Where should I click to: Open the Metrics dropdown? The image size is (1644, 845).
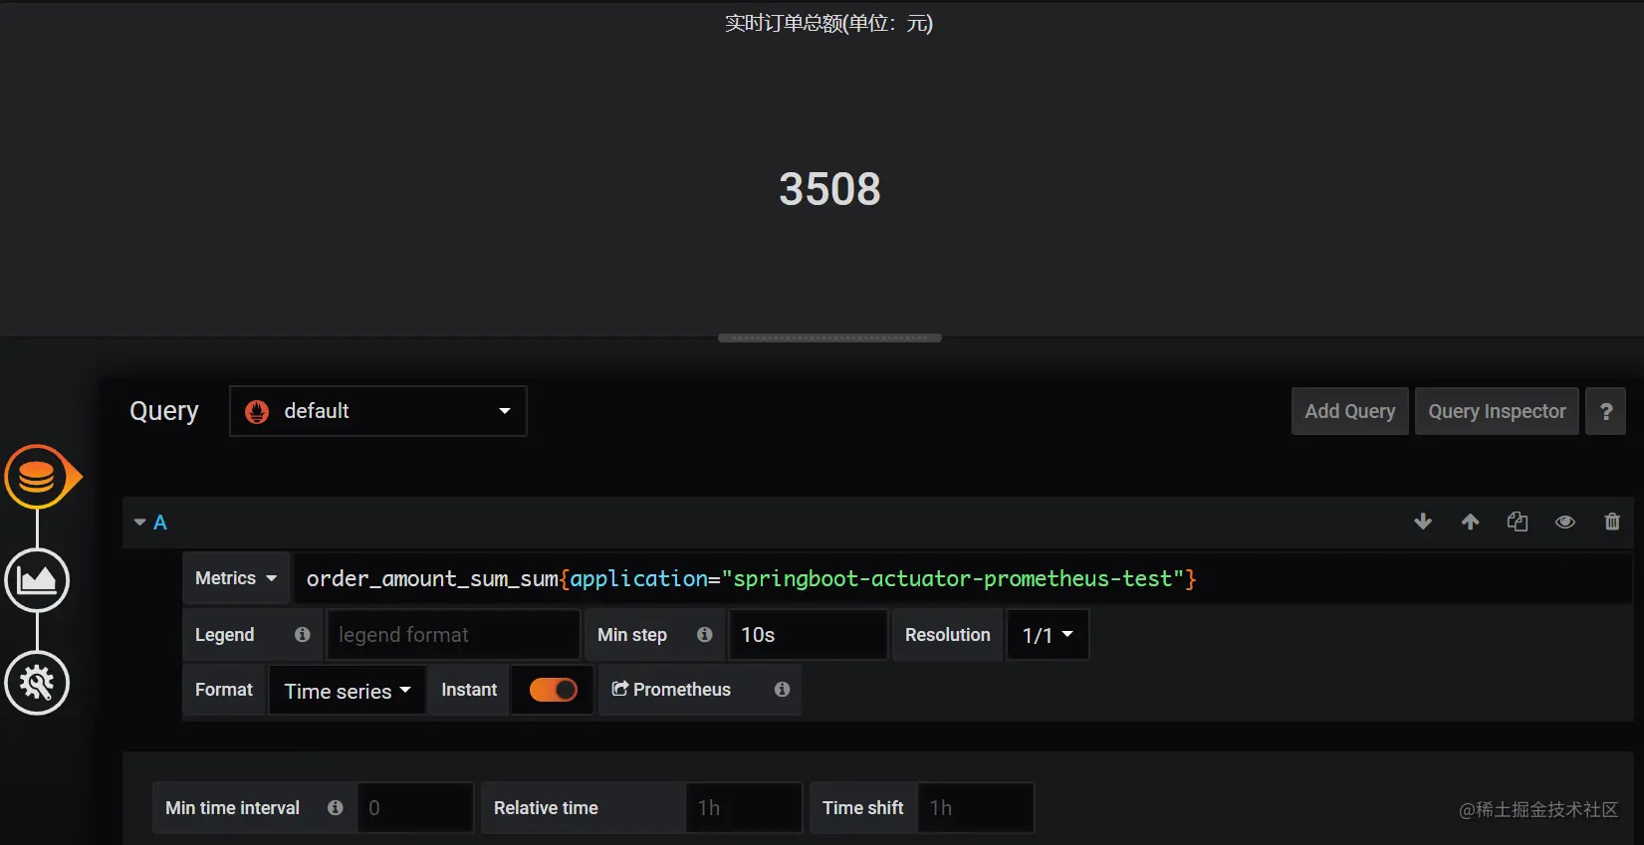pos(236,578)
